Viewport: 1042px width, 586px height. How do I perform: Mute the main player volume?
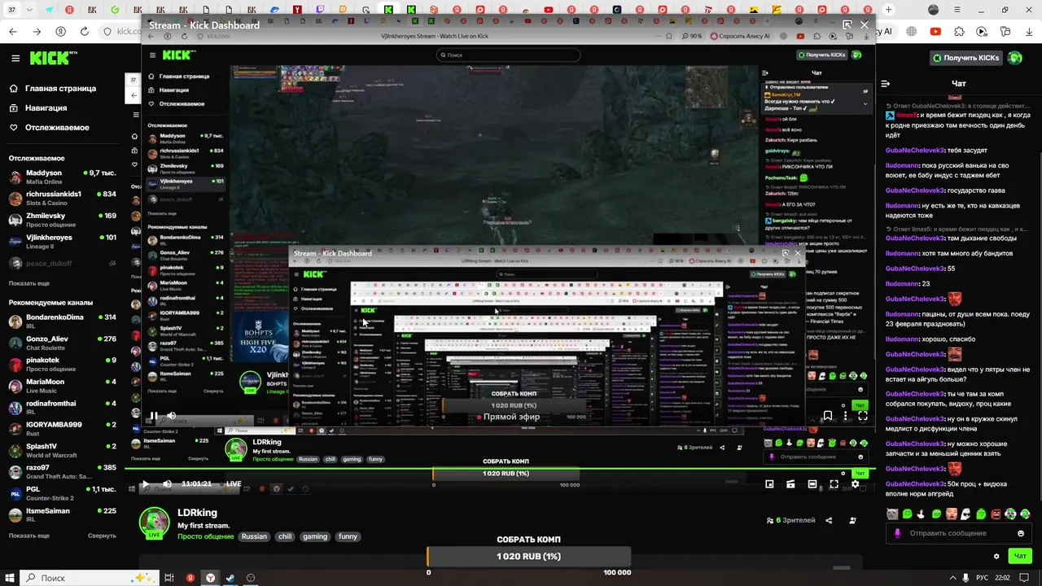[167, 484]
